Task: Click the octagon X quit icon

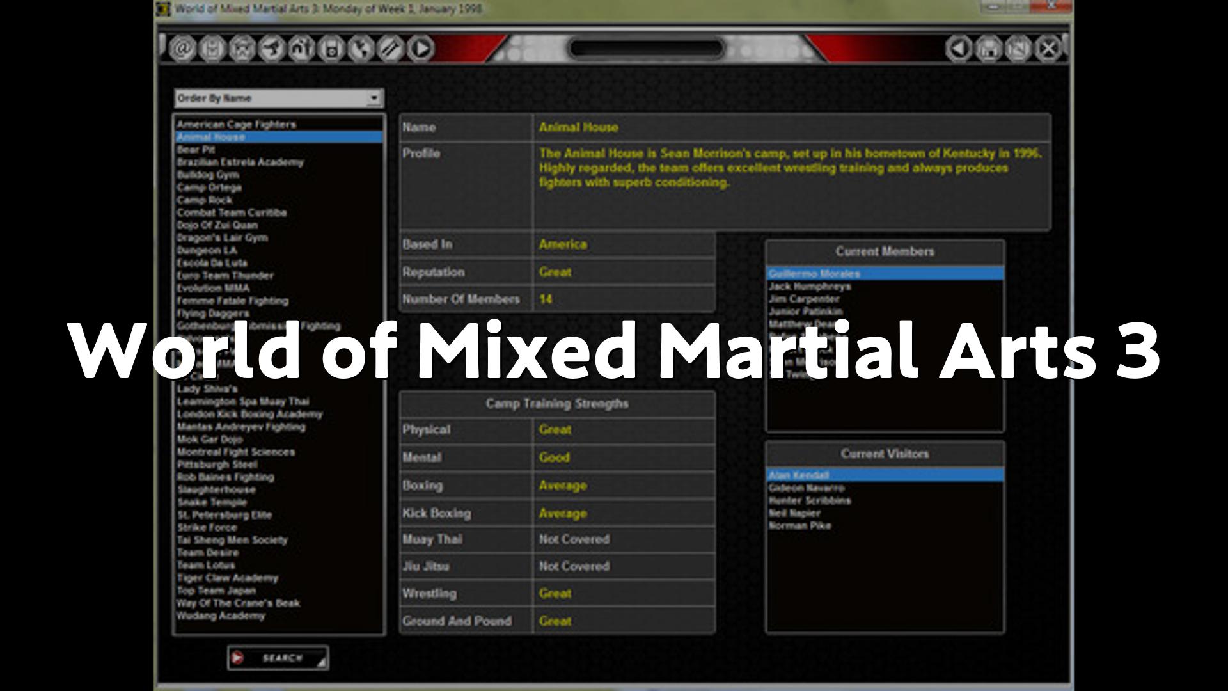Action: 1048,49
